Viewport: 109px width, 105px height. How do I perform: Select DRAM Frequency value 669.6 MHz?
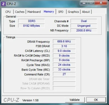pyautogui.click(x=64, y=42)
